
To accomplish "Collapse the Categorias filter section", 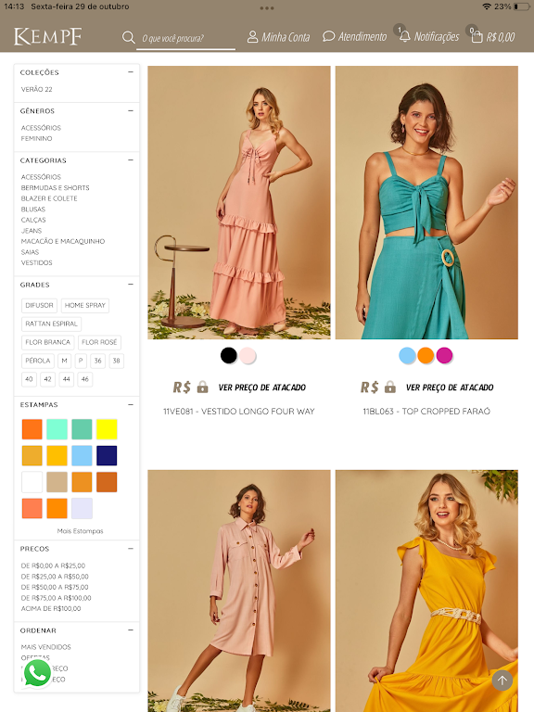I will pyautogui.click(x=131, y=159).
